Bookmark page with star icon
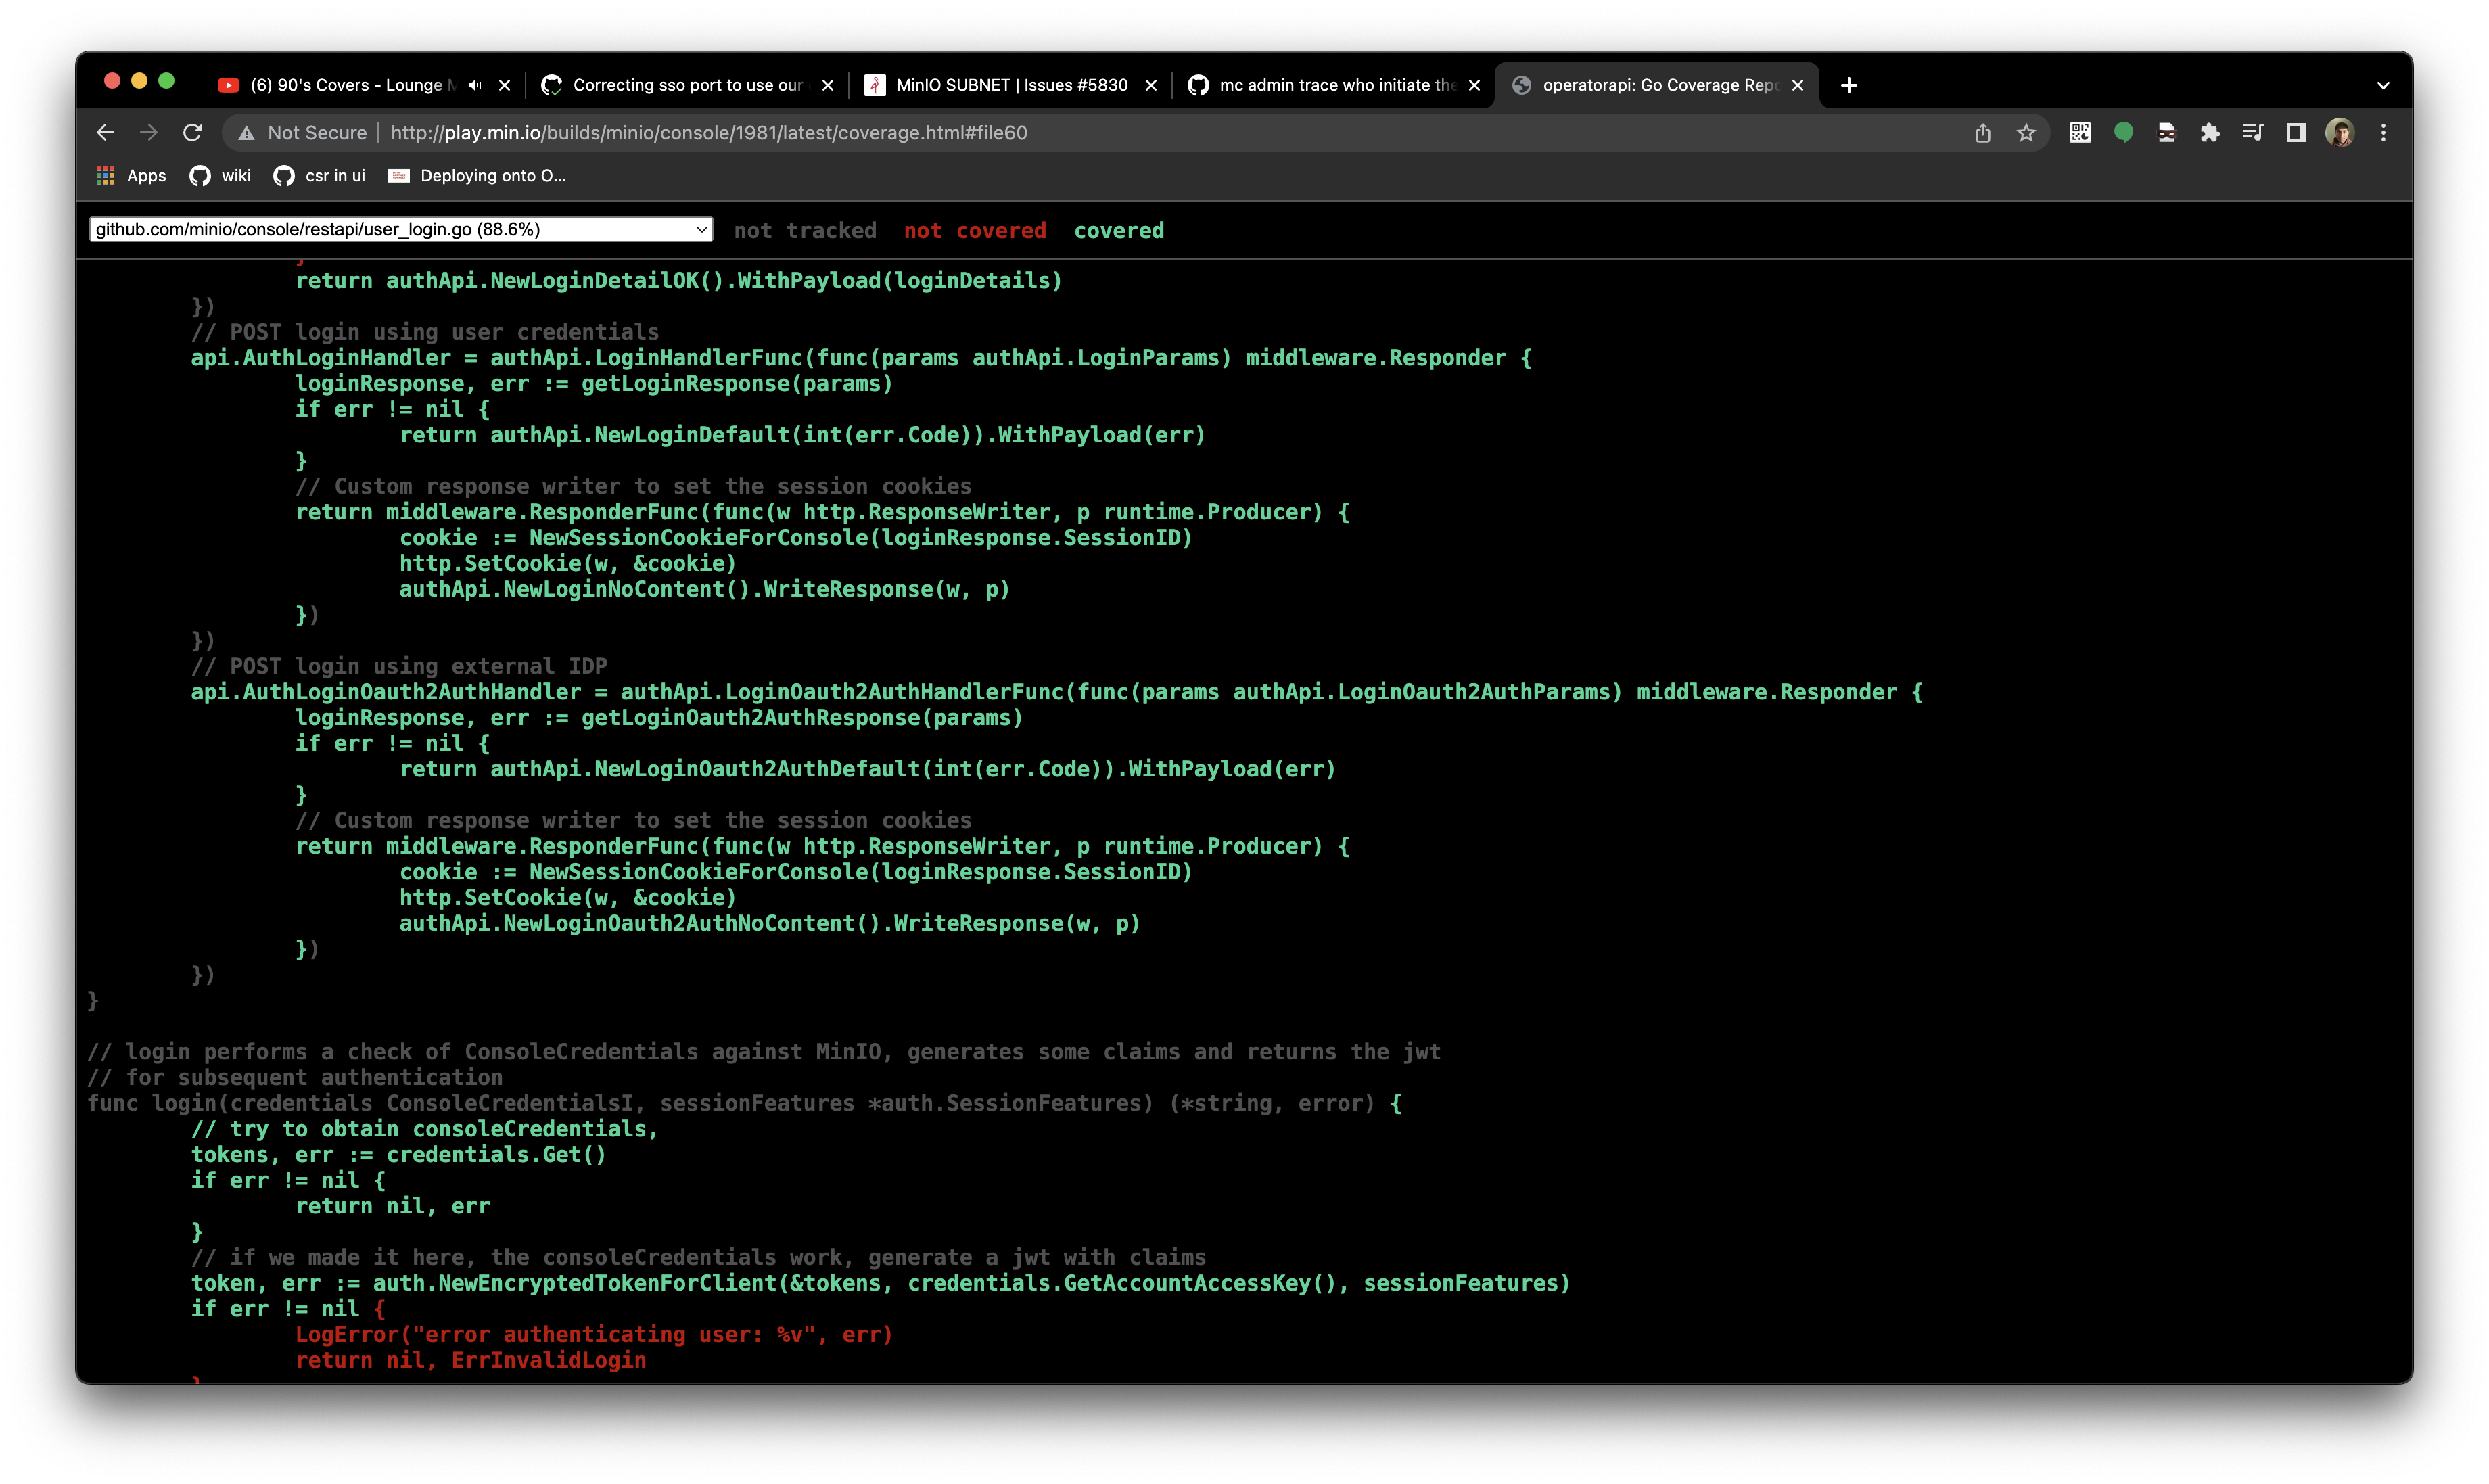This screenshot has width=2489, height=1484. pos(2026,133)
